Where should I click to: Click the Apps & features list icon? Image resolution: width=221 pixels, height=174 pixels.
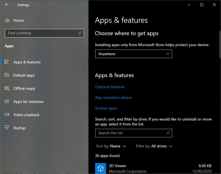7,62
